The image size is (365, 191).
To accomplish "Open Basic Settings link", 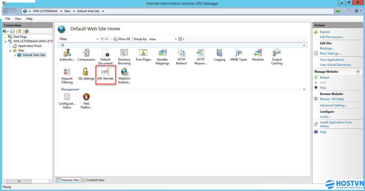I will coord(330,53).
